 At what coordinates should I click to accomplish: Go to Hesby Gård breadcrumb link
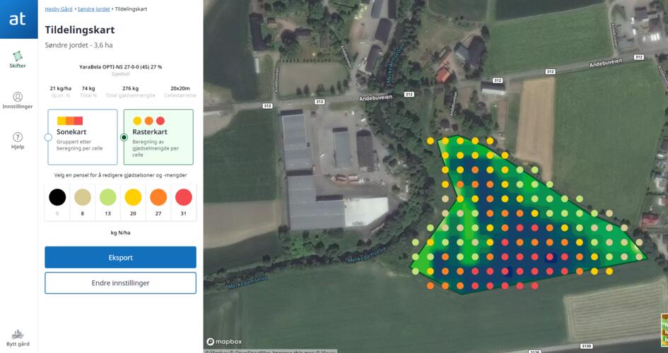click(x=59, y=9)
